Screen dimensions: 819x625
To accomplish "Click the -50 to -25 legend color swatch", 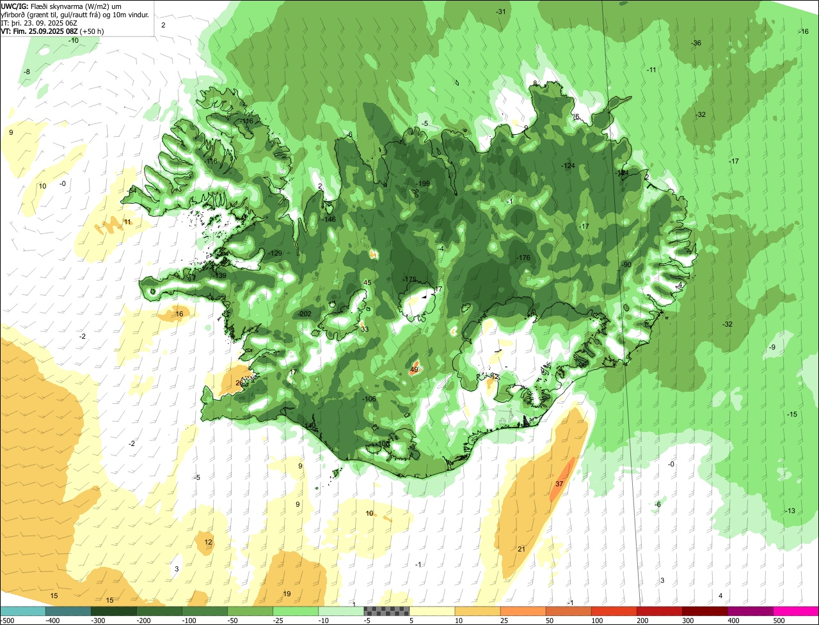I will pos(250,611).
